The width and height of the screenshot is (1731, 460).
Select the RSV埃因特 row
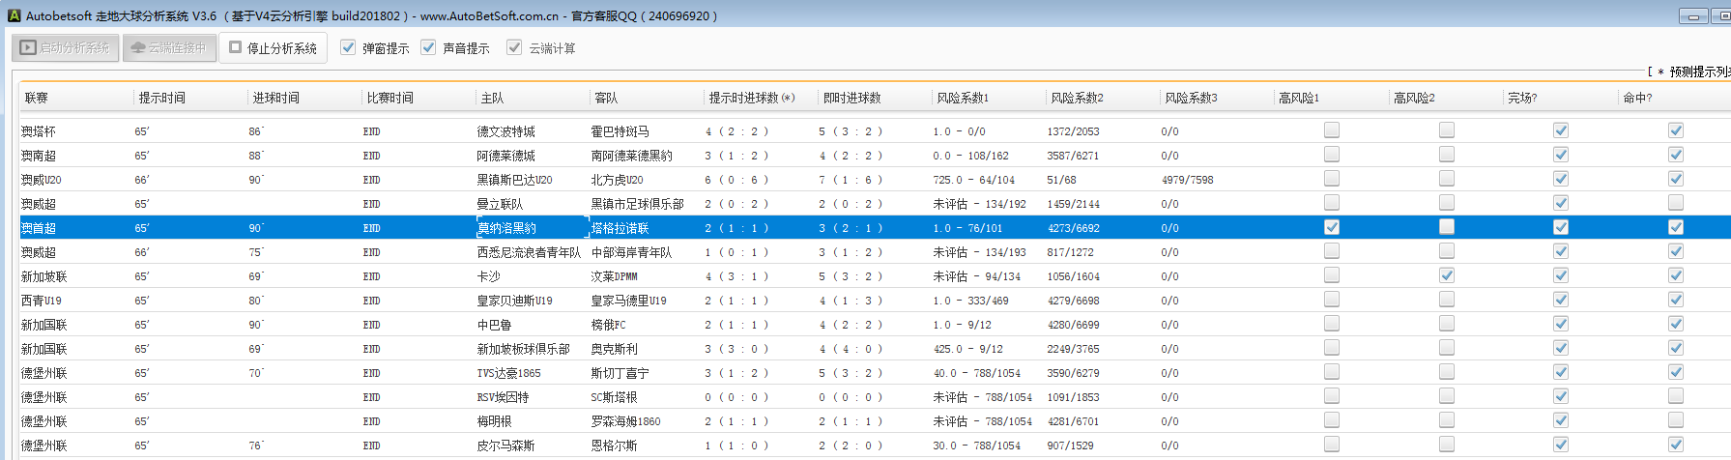[503, 397]
